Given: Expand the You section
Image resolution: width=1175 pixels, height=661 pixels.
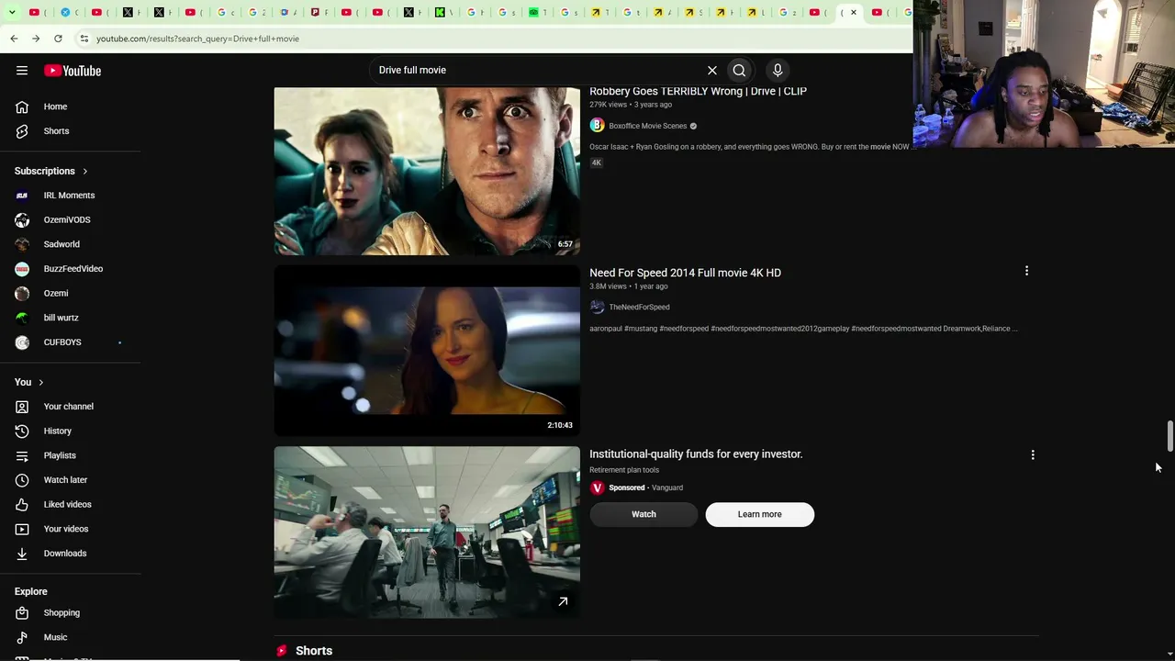Looking at the screenshot, I should 29,382.
